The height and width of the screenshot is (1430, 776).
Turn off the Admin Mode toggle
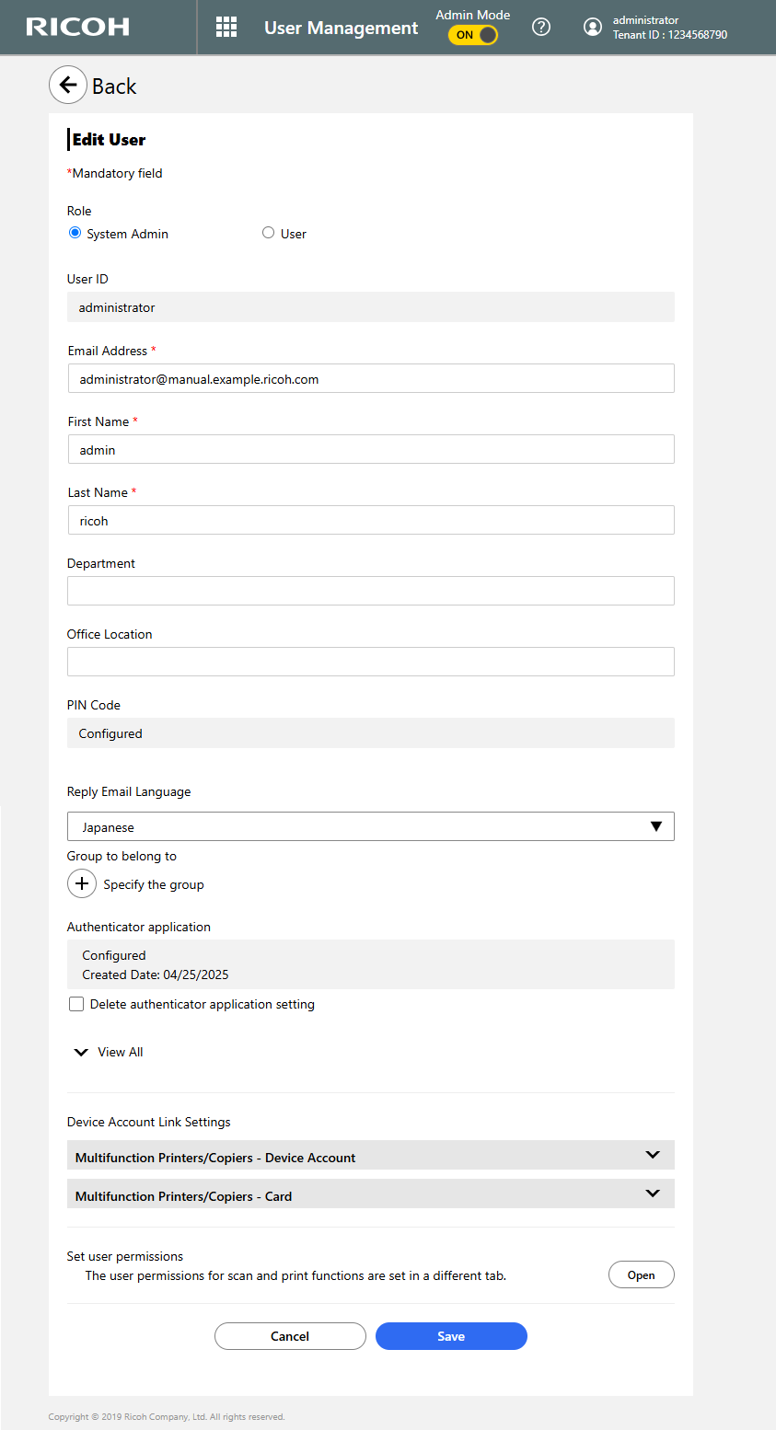(473, 35)
